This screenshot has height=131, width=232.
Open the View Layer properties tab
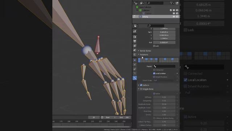[x=134, y=46]
